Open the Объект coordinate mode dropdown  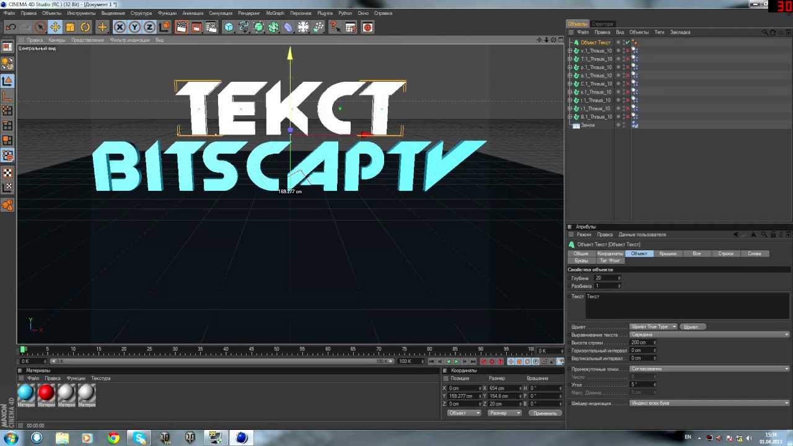464,413
